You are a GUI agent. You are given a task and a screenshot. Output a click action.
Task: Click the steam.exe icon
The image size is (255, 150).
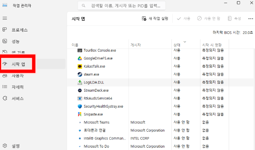(80, 74)
